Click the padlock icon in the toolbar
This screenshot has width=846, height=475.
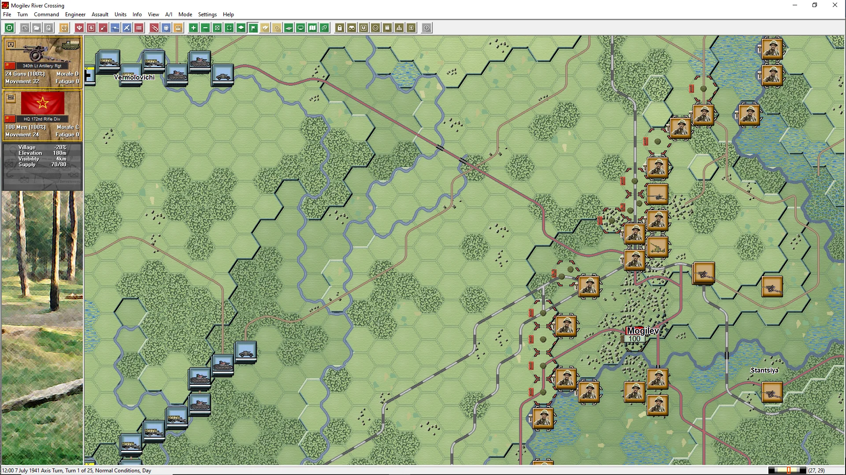340,28
